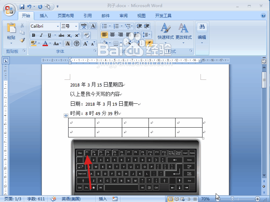Switch to the 页面布局 tab
This screenshot has width=270, height=202.
[65, 16]
